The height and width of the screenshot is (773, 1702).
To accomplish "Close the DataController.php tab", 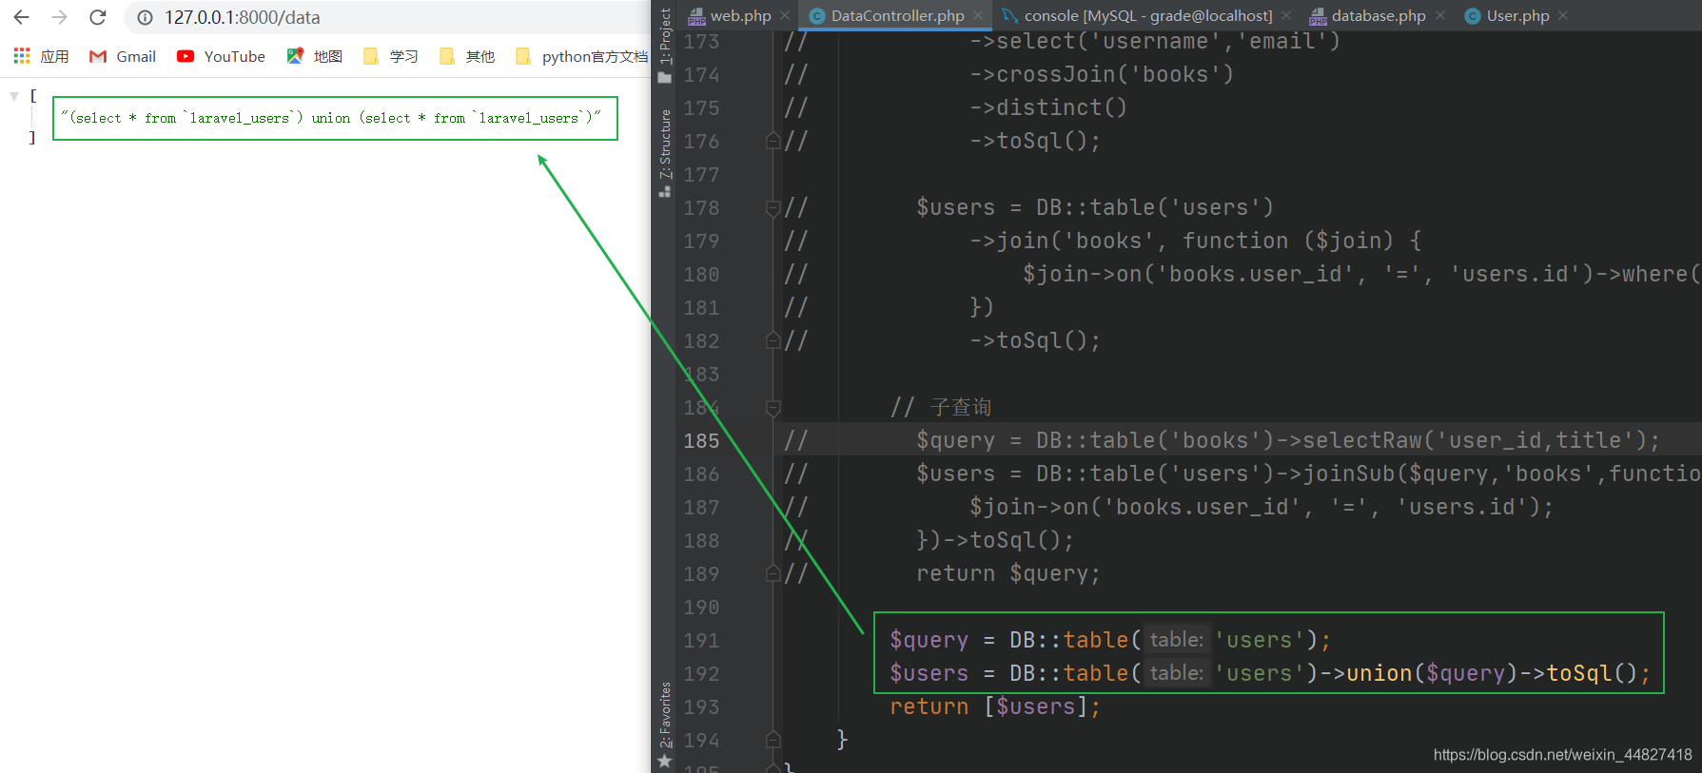I will pyautogui.click(x=978, y=15).
